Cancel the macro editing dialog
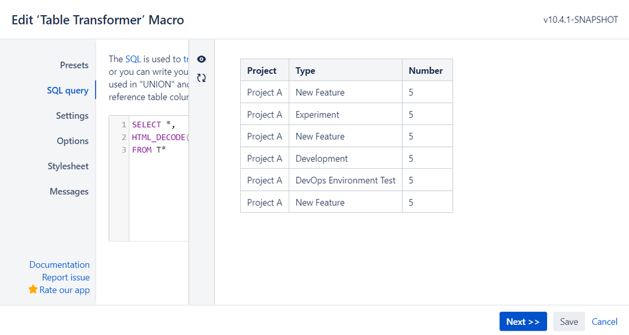 tap(604, 322)
